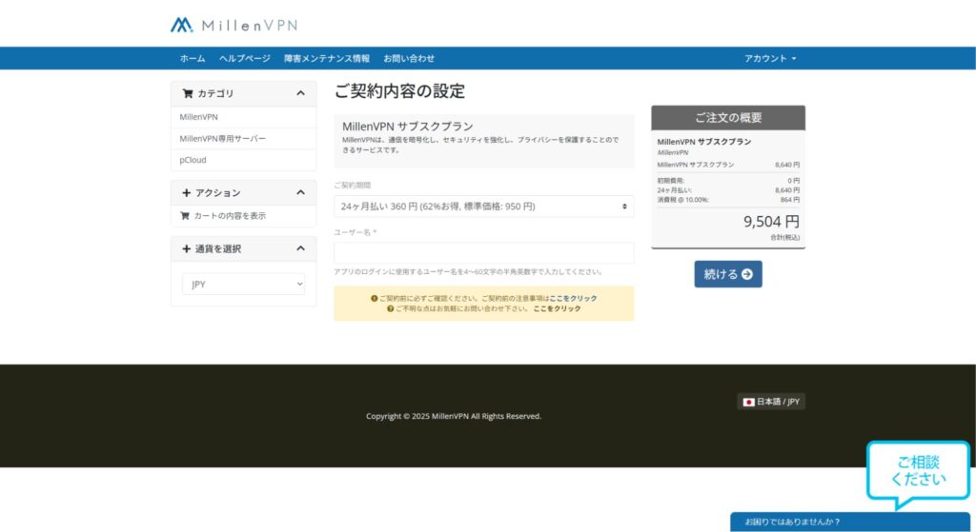Screen dimensions: 976x532
Task: Open the お困りではありませんか？ help bar
Action: 849,522
